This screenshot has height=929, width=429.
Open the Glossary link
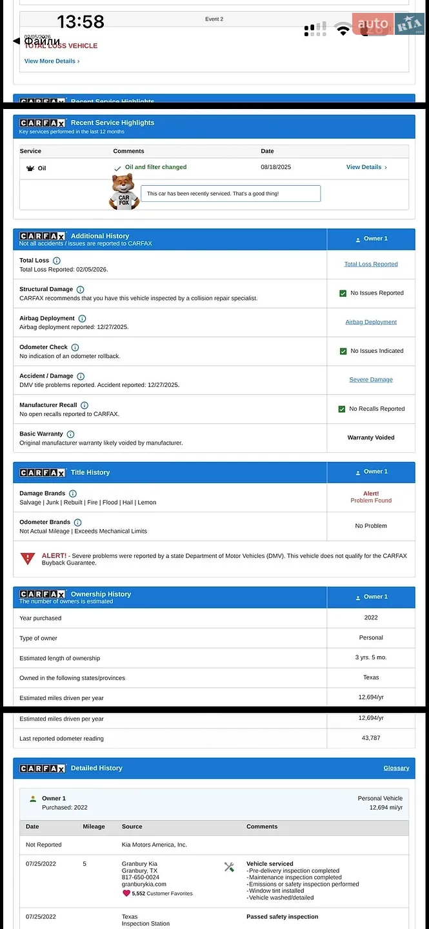click(396, 768)
